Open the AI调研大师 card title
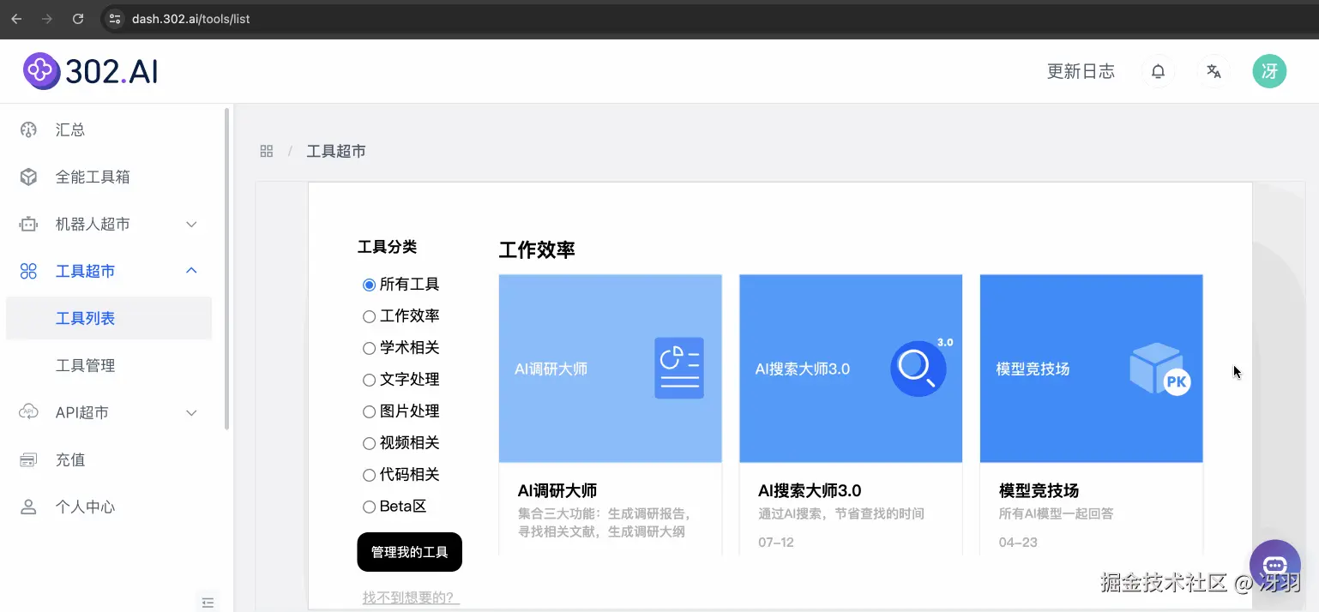This screenshot has width=1319, height=612. pos(557,491)
